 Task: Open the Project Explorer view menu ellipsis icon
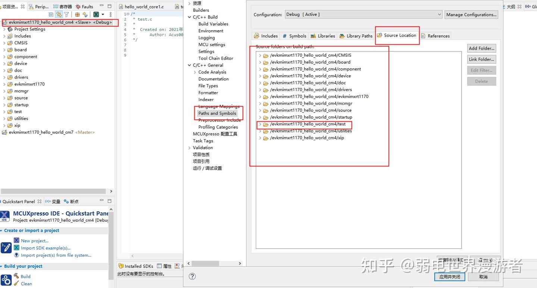point(111,14)
